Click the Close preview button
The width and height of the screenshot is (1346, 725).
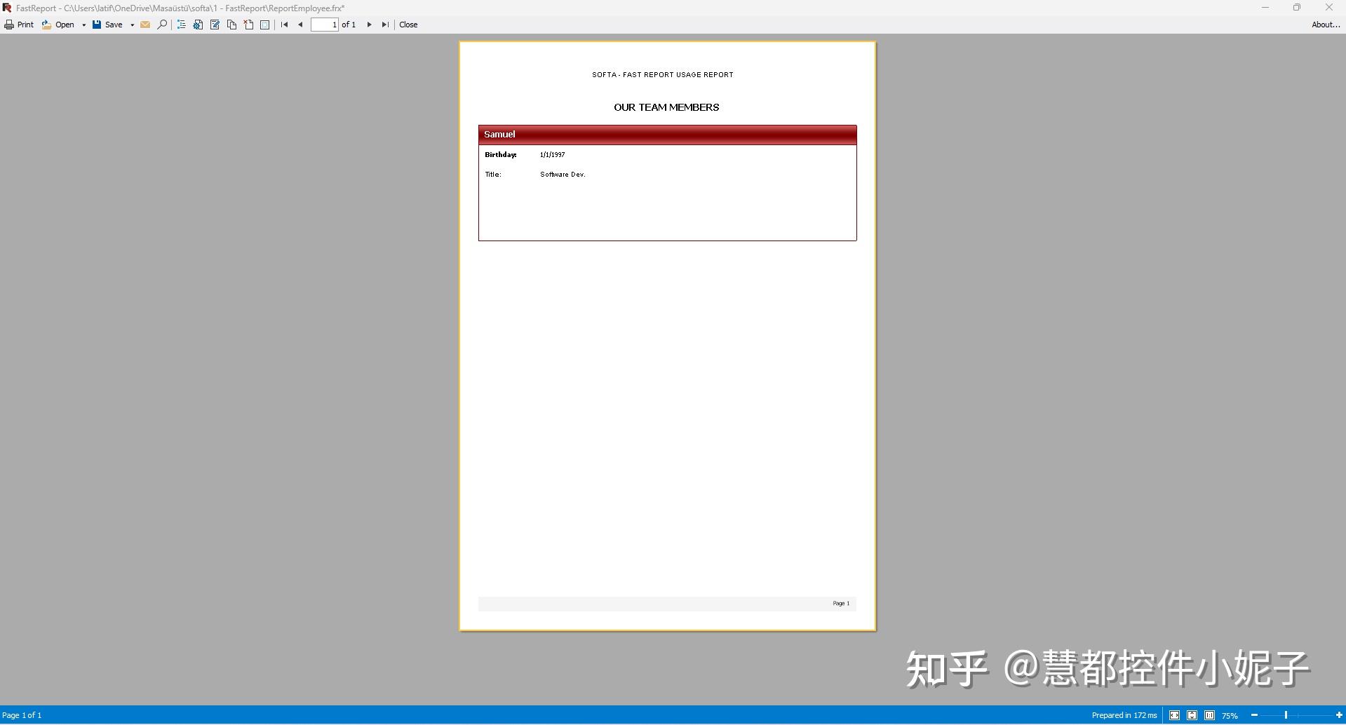pos(408,25)
